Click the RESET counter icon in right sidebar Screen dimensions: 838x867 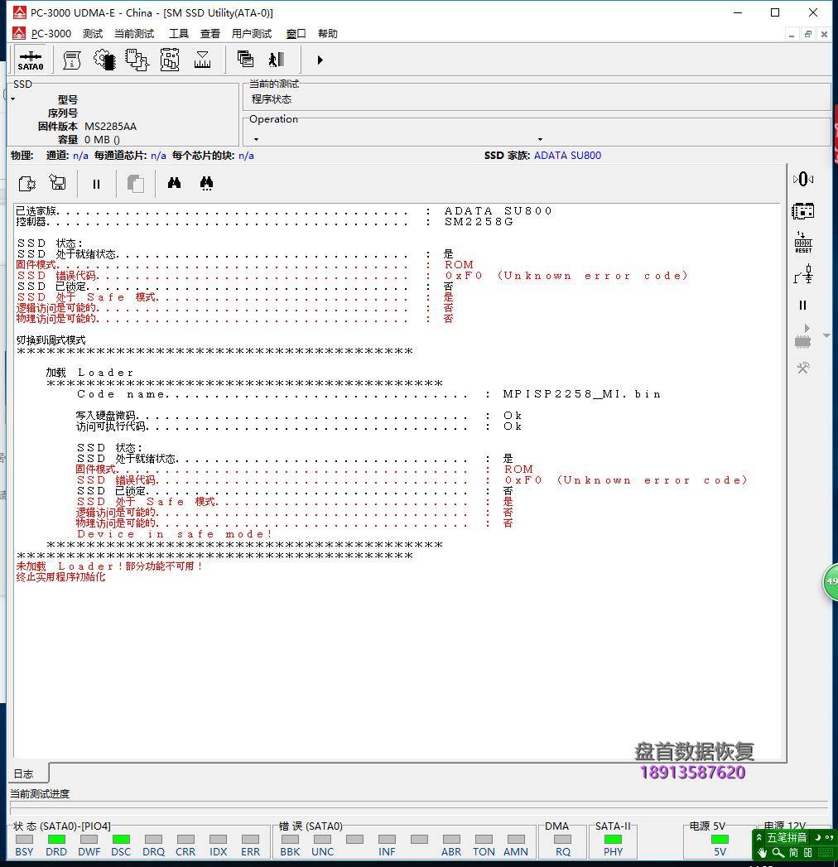tap(802, 243)
